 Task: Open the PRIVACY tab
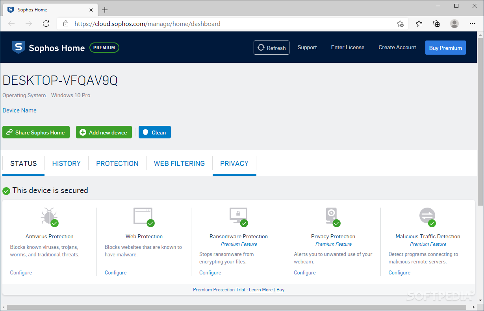[234, 164]
